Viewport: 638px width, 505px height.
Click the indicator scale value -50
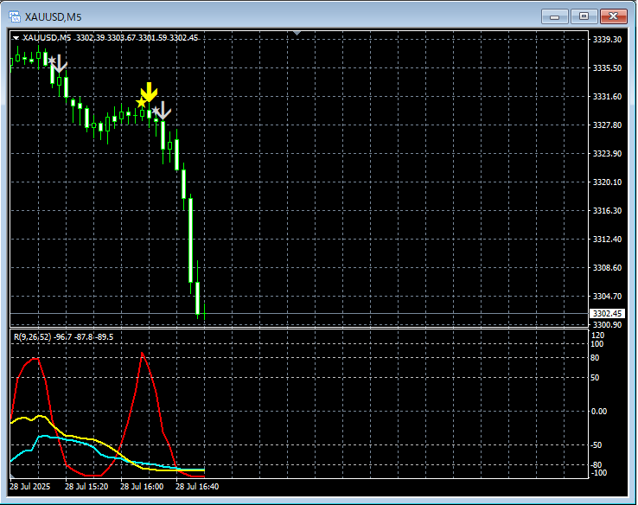pyautogui.click(x=597, y=445)
